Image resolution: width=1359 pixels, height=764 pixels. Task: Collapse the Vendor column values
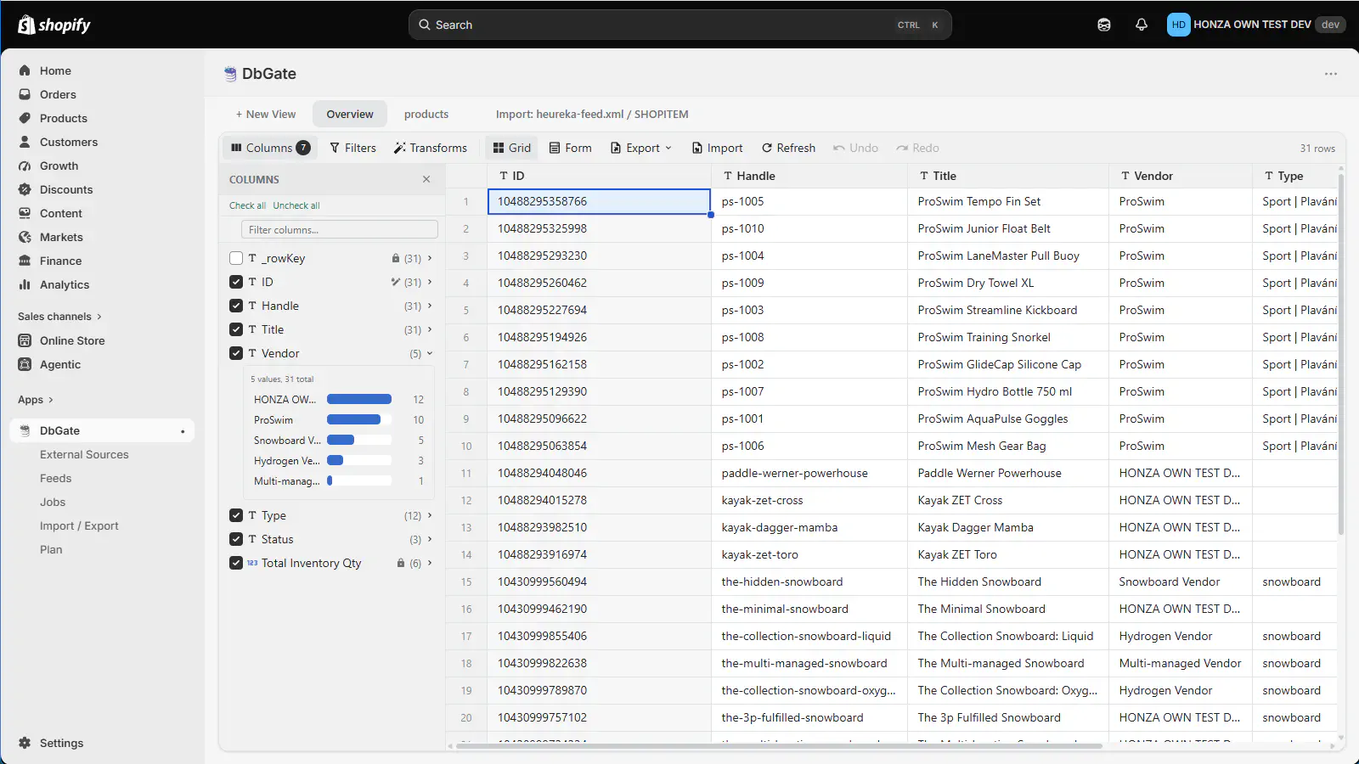tap(430, 353)
